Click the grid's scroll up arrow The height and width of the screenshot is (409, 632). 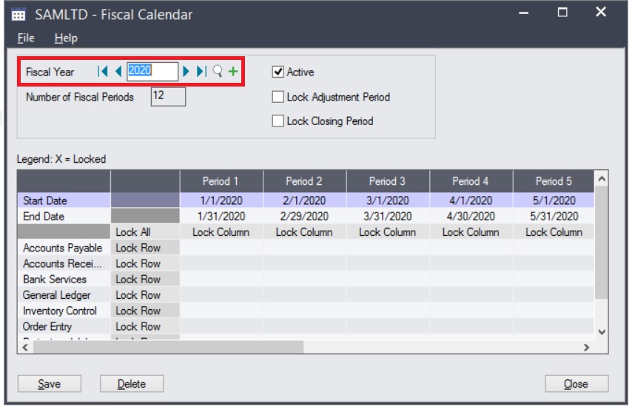[x=602, y=178]
